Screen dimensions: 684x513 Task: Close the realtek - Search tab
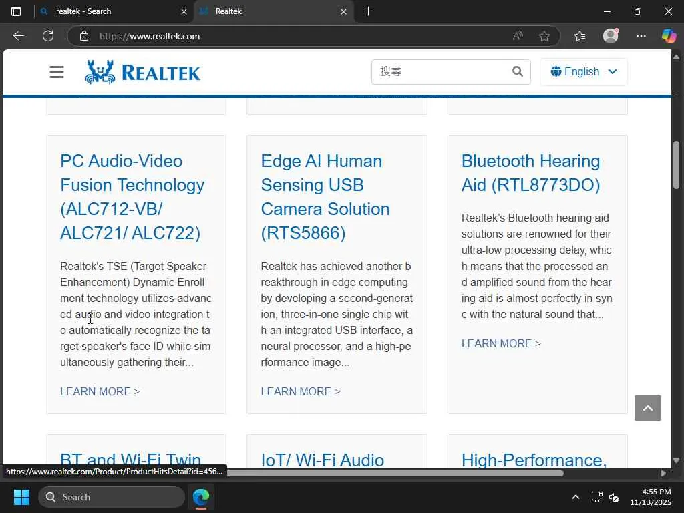point(184,12)
